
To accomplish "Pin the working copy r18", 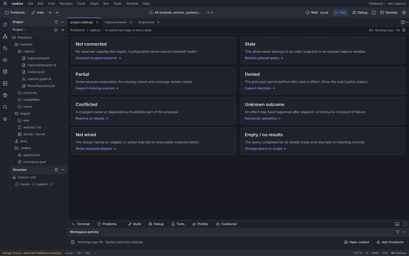I will click(x=404, y=30).
